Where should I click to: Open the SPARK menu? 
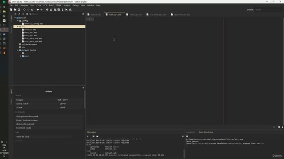pos(59,5)
